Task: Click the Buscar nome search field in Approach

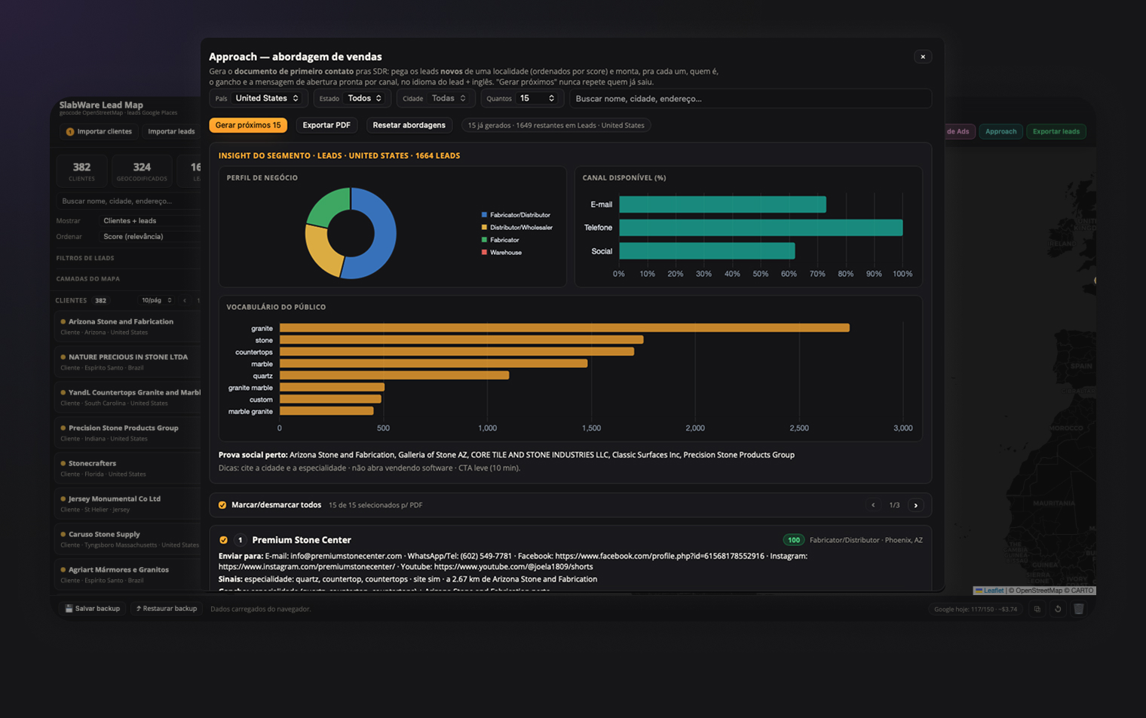Action: click(750, 98)
